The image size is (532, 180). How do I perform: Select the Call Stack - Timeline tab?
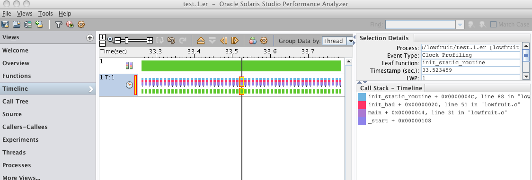(x=391, y=88)
